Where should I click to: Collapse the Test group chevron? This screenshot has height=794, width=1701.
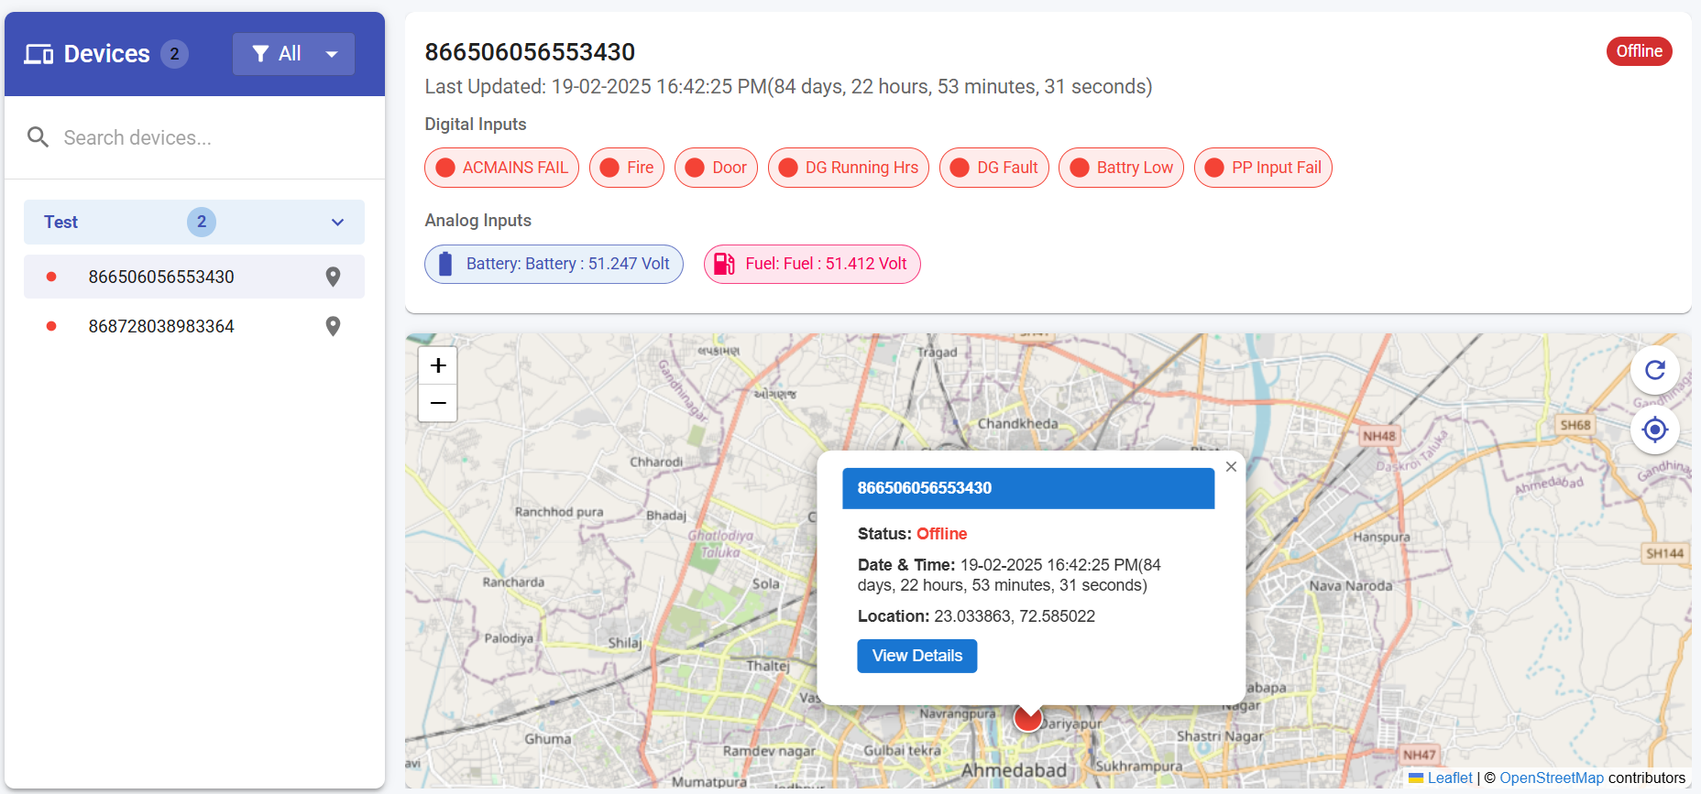pyautogui.click(x=337, y=223)
